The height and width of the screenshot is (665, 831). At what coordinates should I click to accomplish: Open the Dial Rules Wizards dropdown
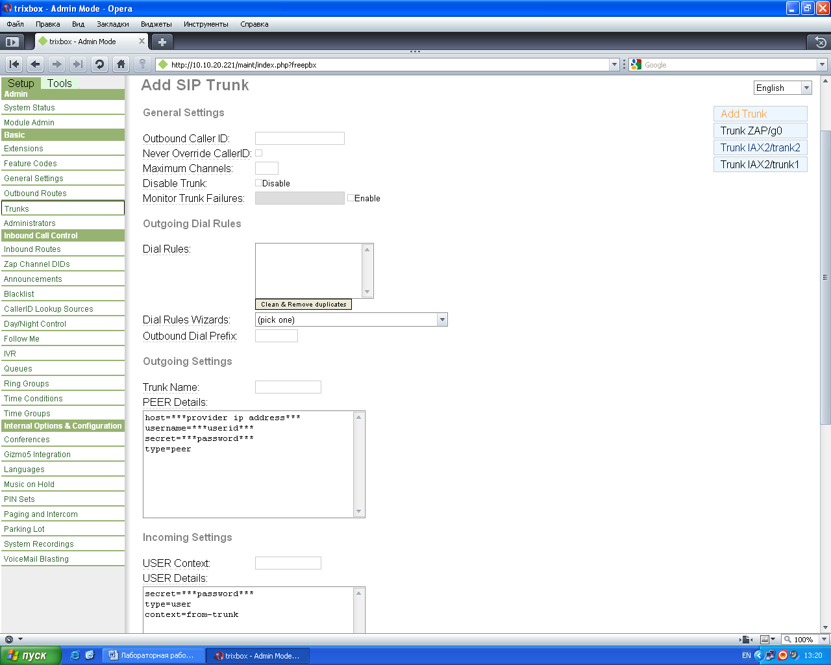pos(351,320)
